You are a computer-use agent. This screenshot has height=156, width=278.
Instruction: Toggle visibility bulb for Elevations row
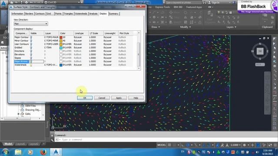(x=31, y=55)
